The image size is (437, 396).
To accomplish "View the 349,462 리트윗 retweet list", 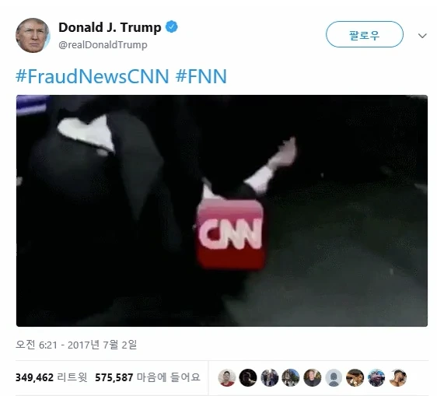I will 51,377.
